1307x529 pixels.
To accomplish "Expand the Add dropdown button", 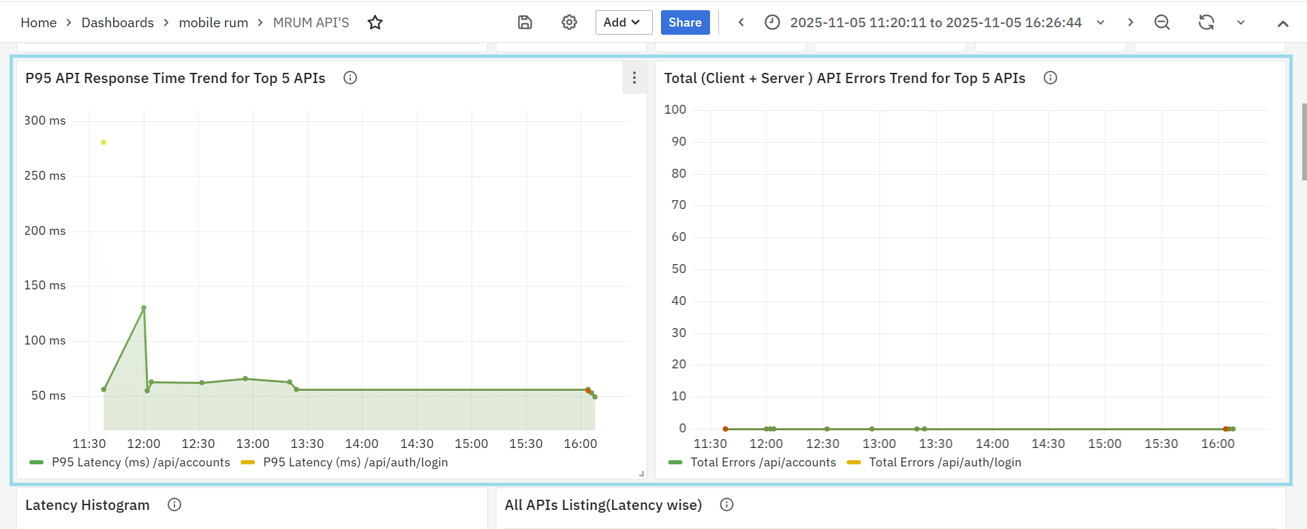I will click(623, 22).
